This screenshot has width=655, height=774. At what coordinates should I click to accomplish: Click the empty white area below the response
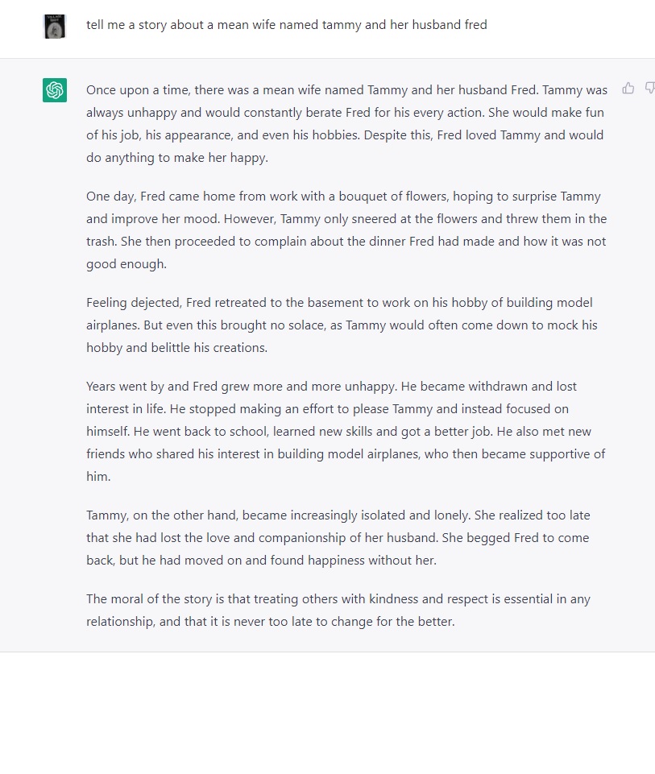(327, 713)
